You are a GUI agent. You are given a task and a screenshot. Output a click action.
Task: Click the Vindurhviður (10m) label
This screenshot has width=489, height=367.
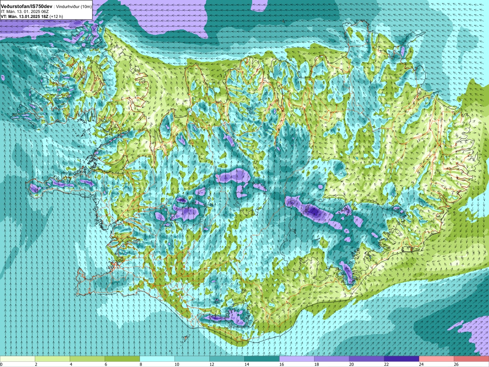(x=74, y=7)
